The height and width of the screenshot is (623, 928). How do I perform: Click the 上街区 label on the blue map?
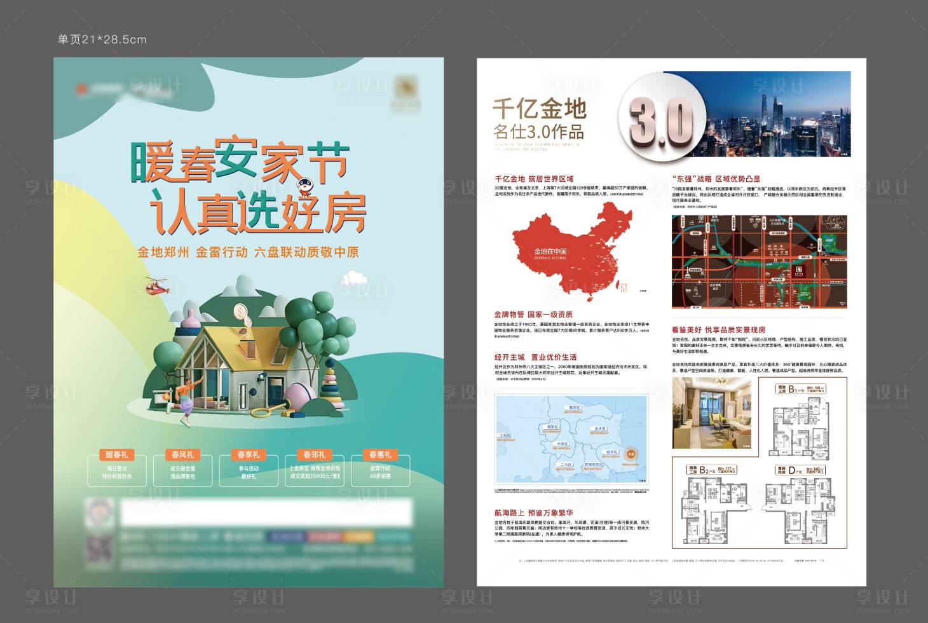[505, 436]
